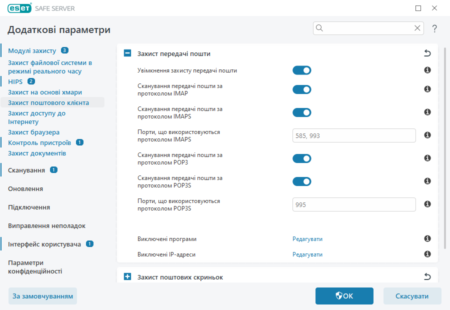The height and width of the screenshot is (310, 450).
Task: Select Захист доступу до Інтернету in the sidebar
Action: (x=35, y=117)
